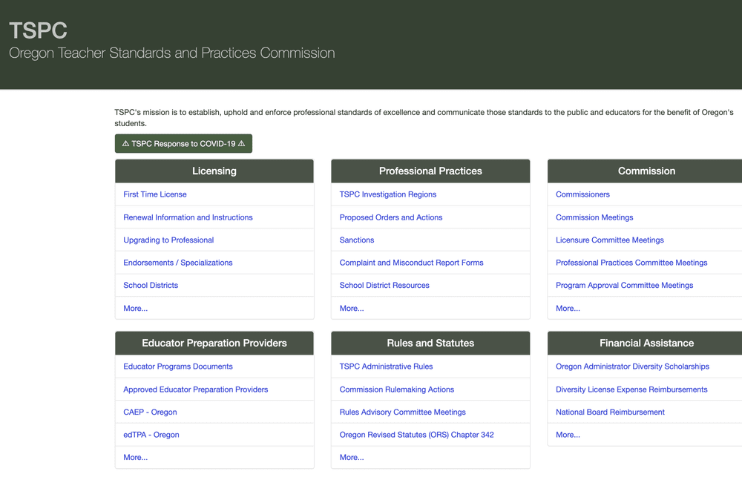742x480 pixels.
Task: Open Commission Rulemaking Actions
Action: tap(396, 389)
